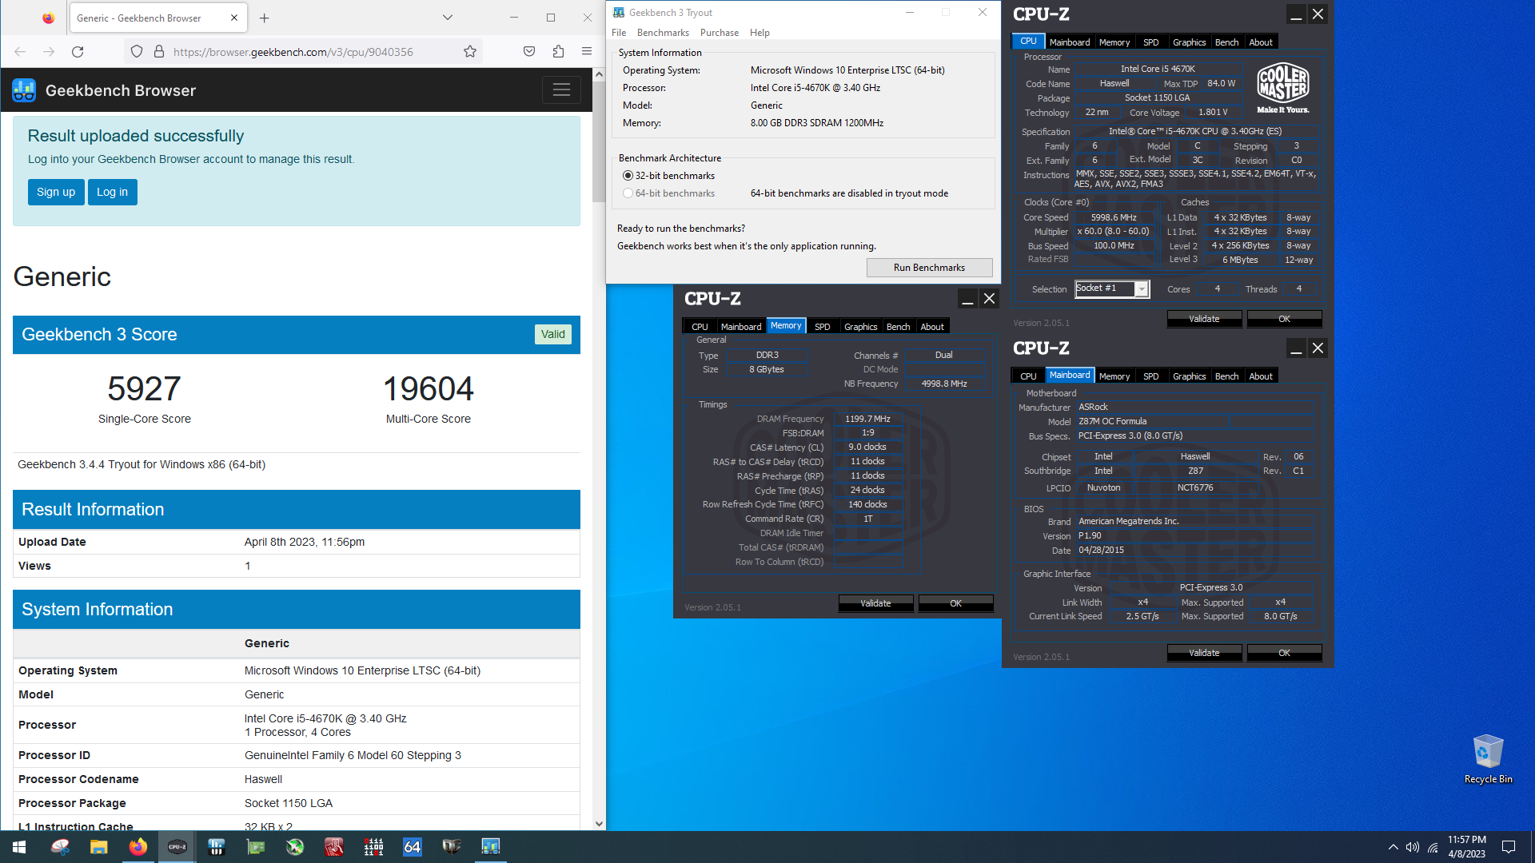Click Validate in CPU-Z Memory window
Screen dimensions: 1535x863
pyautogui.click(x=875, y=603)
